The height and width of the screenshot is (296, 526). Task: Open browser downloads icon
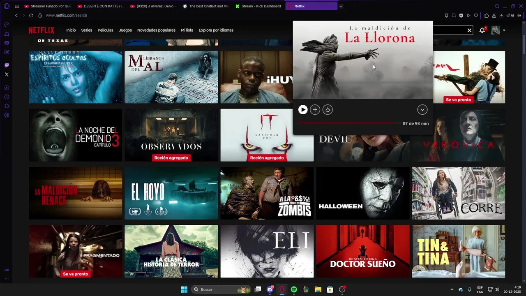501,15
